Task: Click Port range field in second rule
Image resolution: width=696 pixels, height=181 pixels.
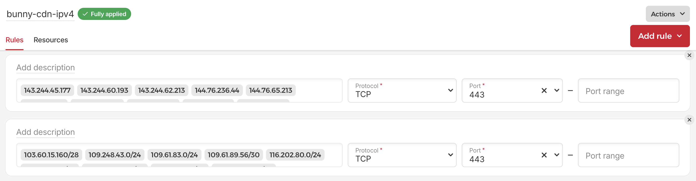Action: (628, 156)
